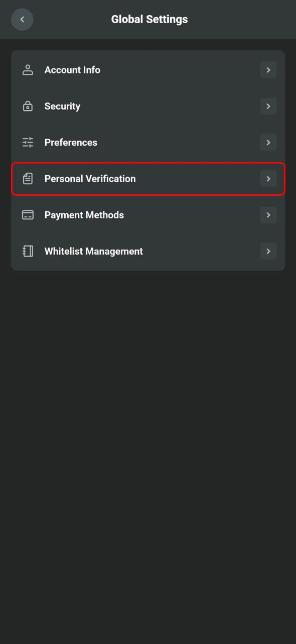Open the Payment Methods chevron
Screen dimensions: 296x644
point(268,215)
